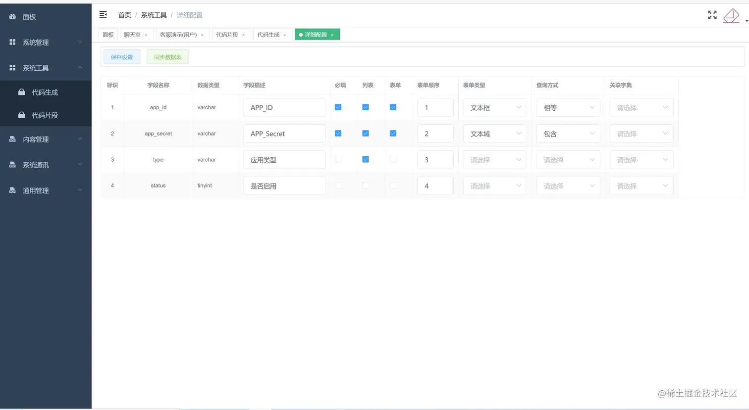749x410 pixels.
Task: Click the 保存设置 button
Action: (x=122, y=57)
